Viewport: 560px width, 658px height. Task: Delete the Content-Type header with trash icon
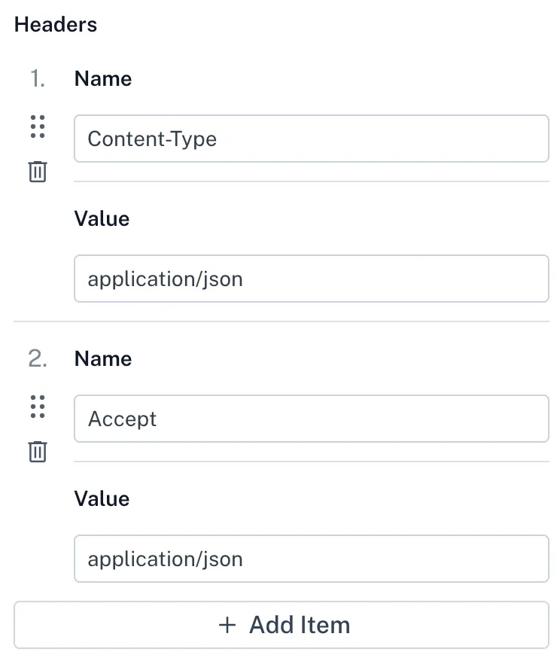[38, 172]
